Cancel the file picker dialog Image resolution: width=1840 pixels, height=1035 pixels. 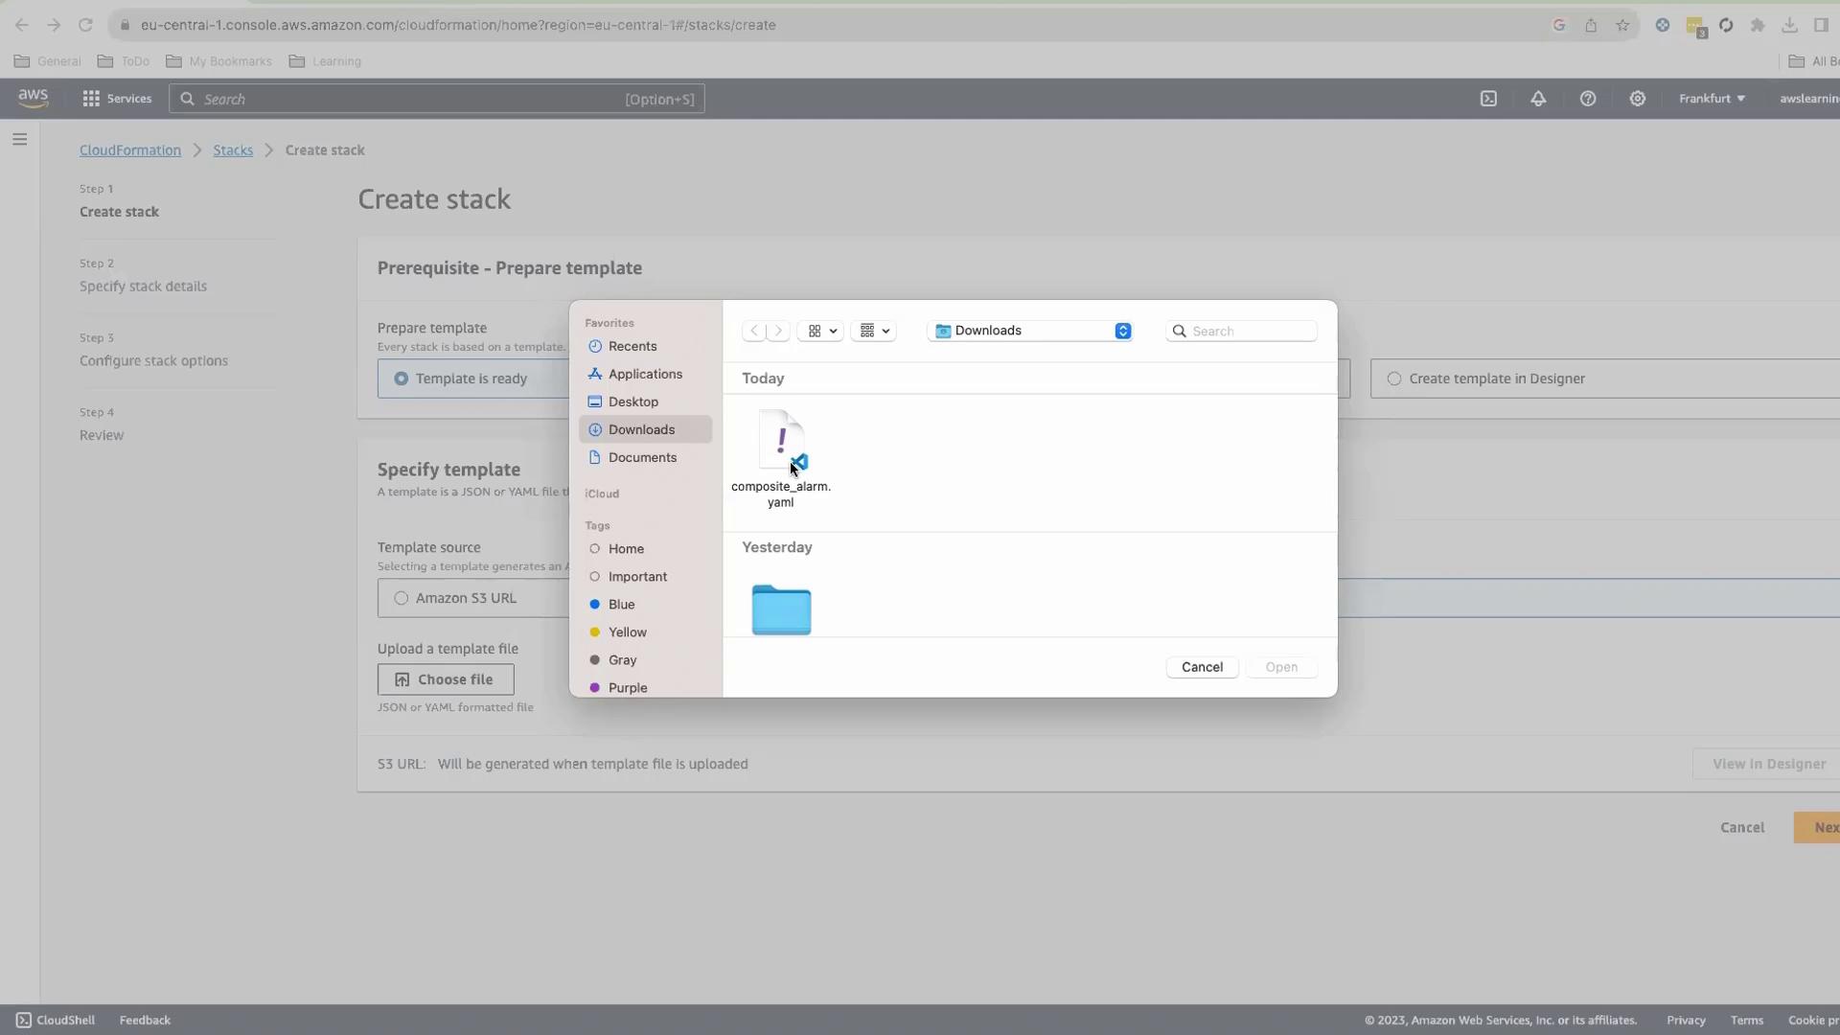click(x=1202, y=667)
